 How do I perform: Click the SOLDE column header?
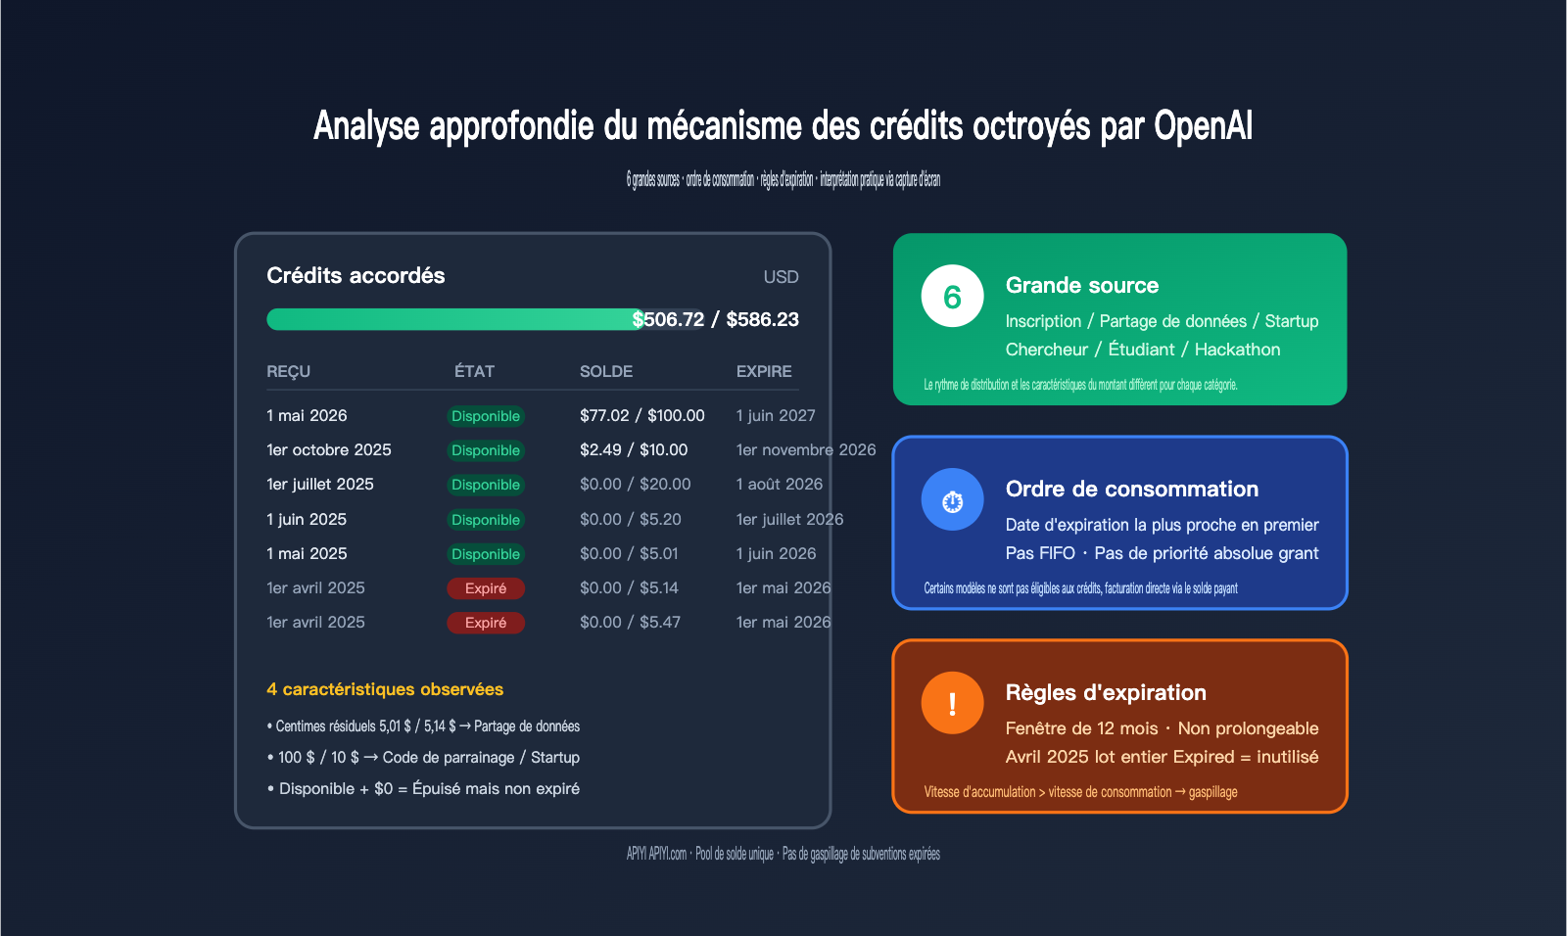606,371
